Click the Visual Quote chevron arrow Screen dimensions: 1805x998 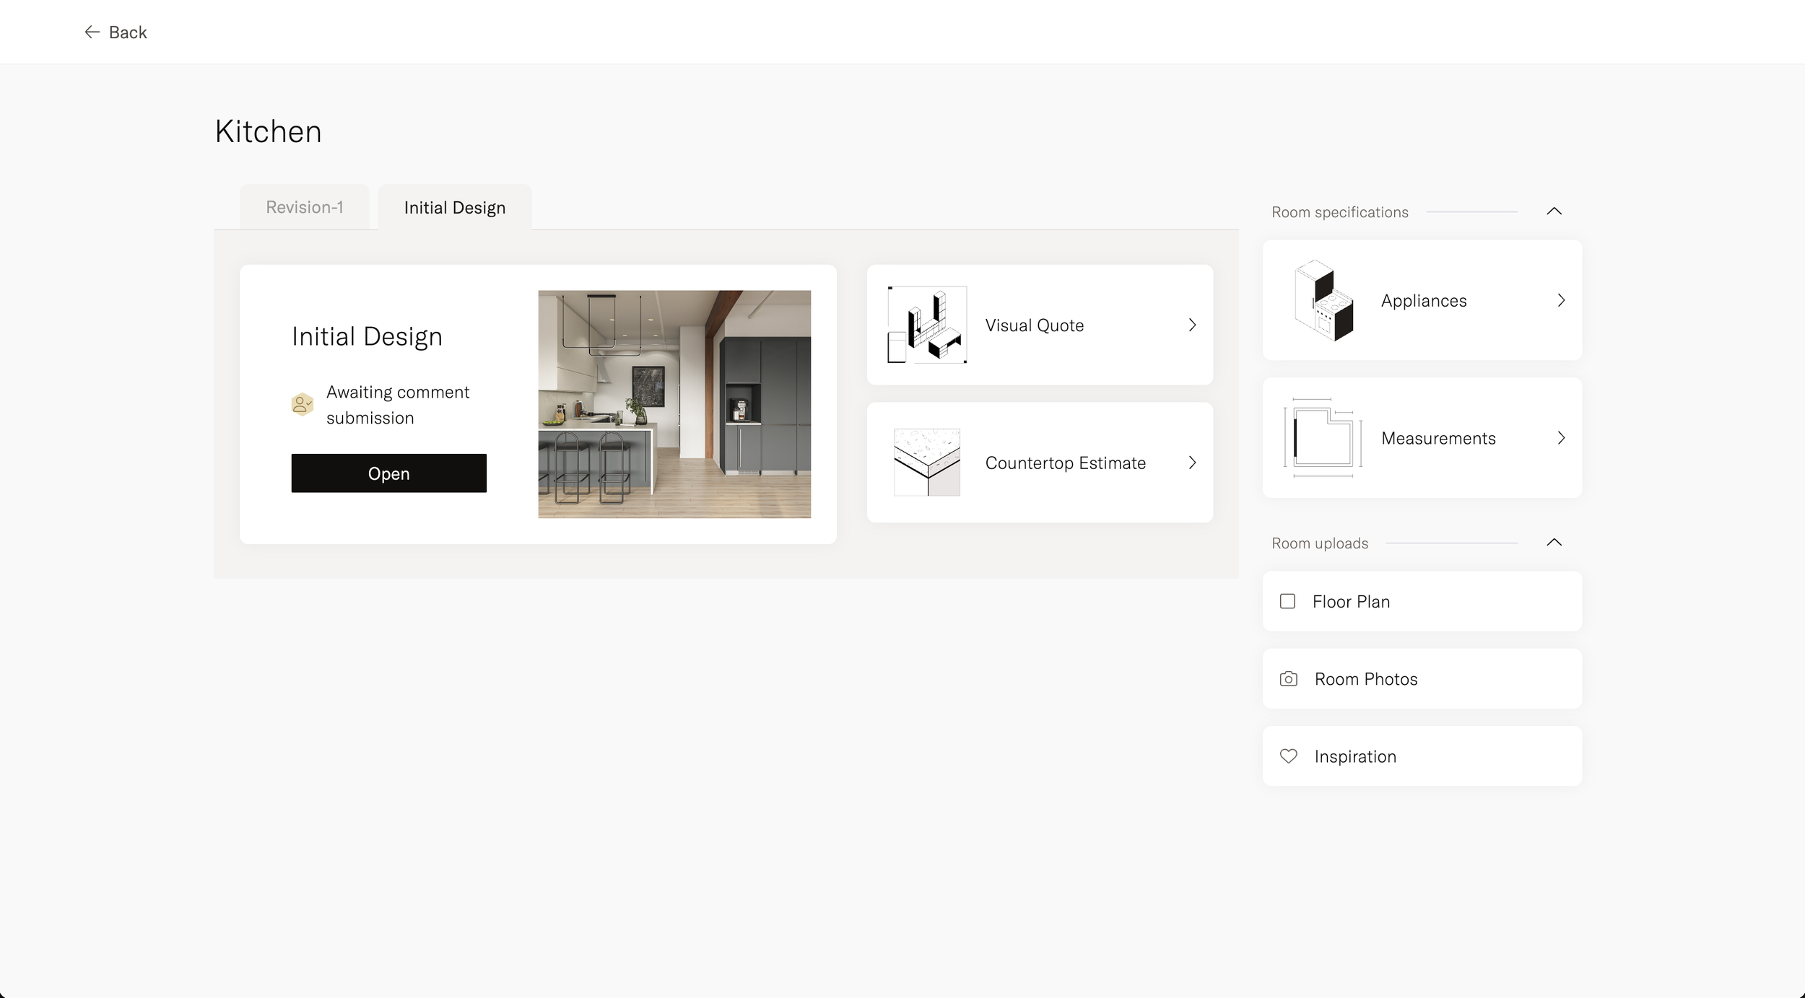[x=1192, y=325]
